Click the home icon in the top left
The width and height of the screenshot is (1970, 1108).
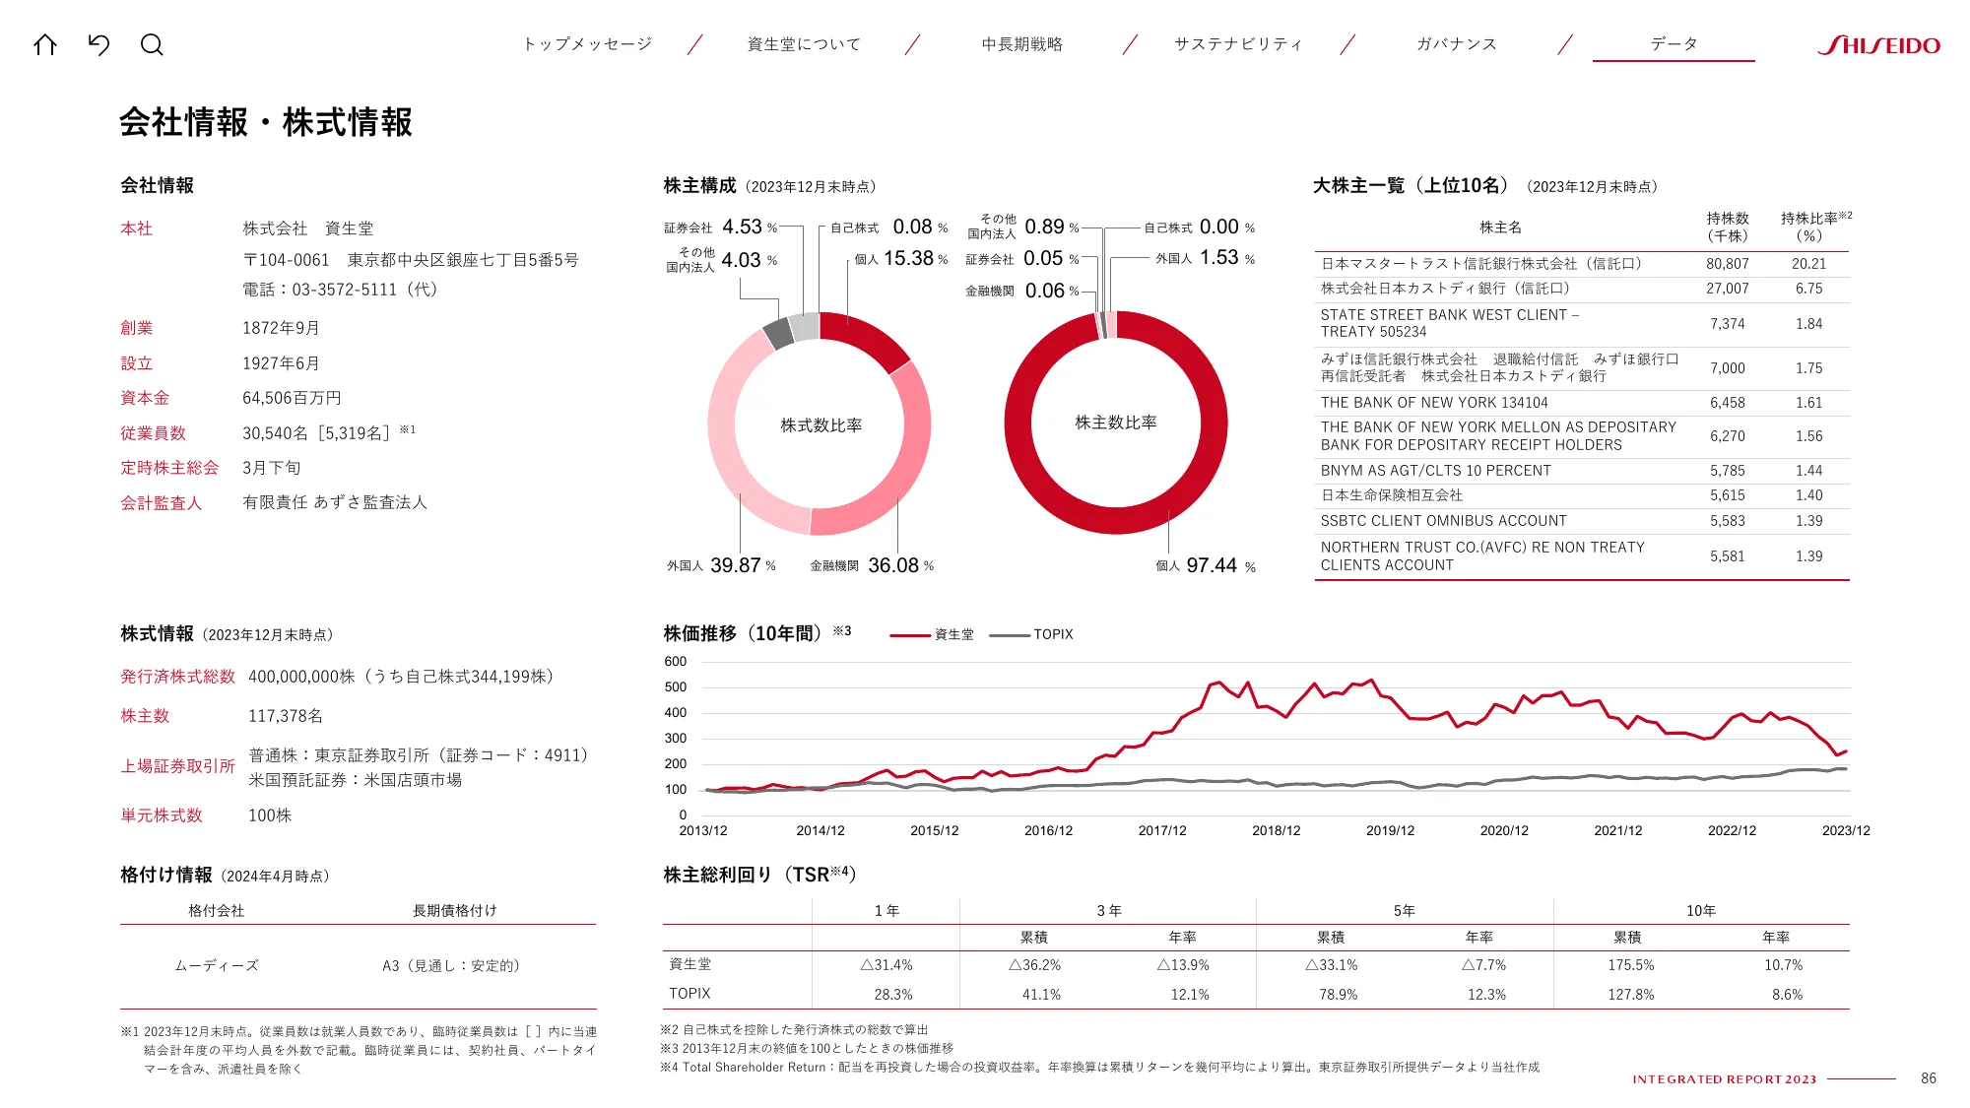[46, 44]
